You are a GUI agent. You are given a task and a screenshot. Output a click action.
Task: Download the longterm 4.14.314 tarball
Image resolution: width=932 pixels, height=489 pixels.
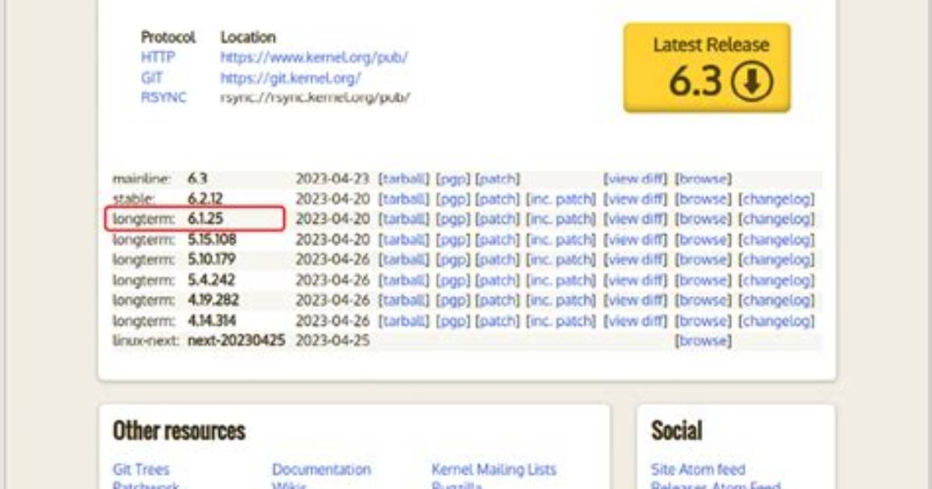[x=404, y=321]
